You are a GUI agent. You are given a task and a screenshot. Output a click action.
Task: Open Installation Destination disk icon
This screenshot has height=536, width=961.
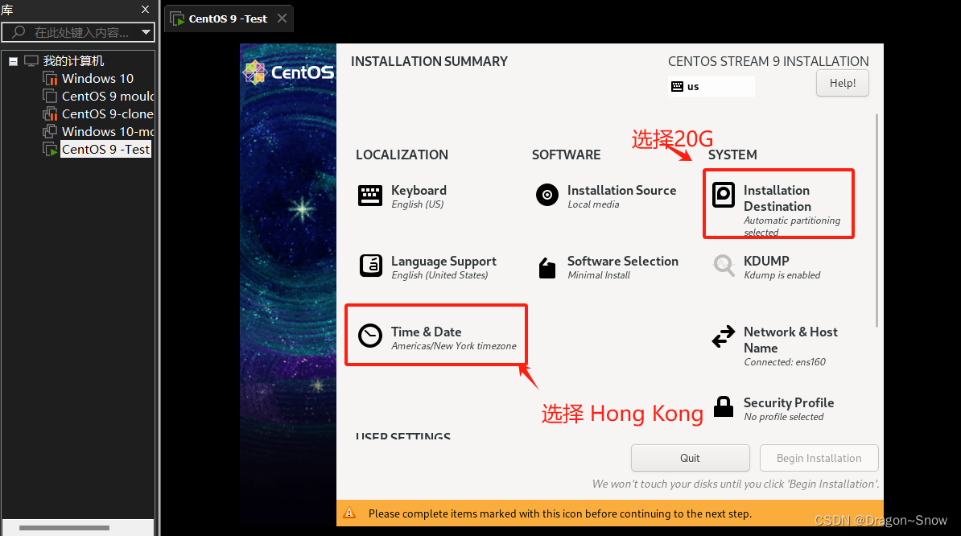[724, 196]
